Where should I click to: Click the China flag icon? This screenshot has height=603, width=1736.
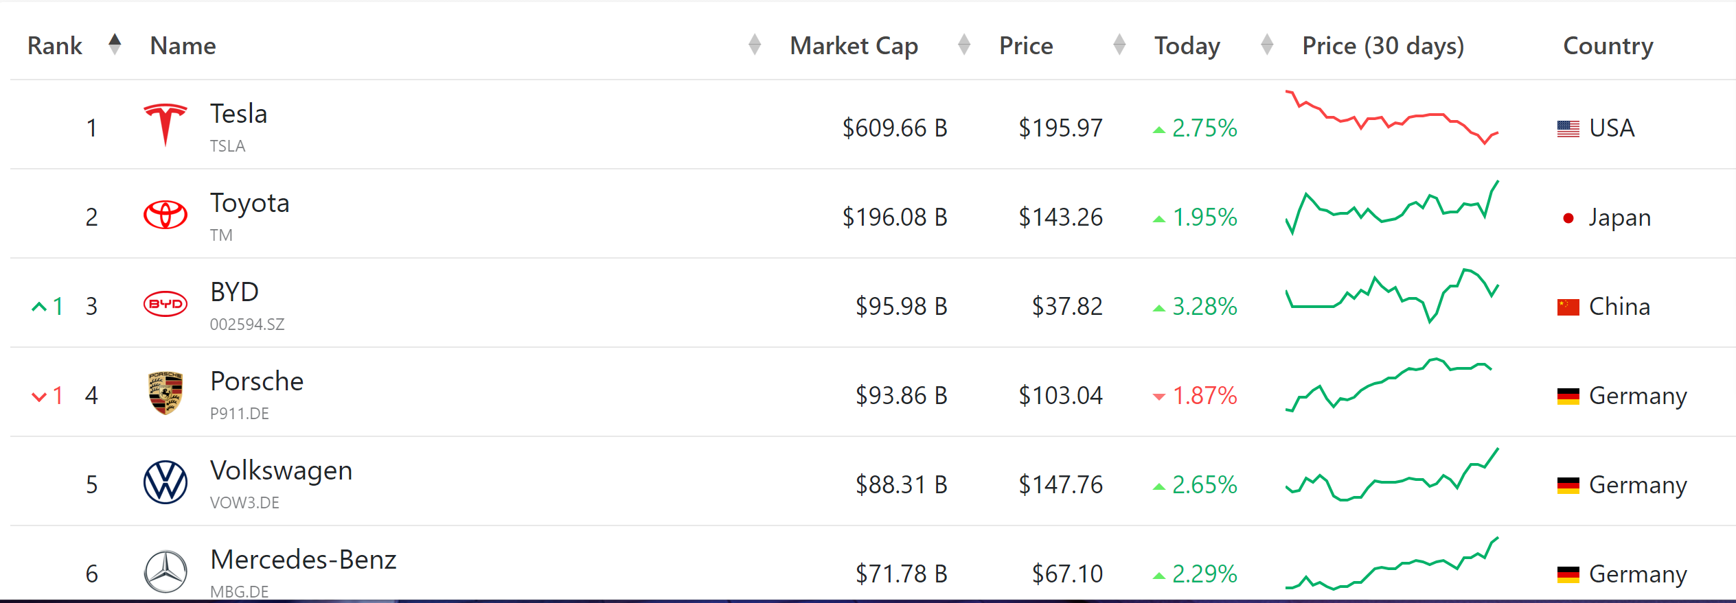1568,307
